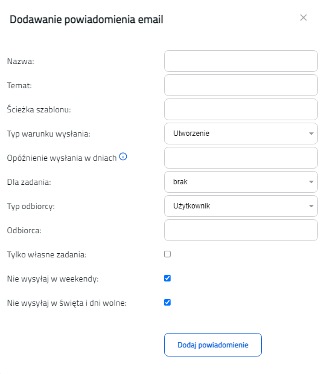321x374 pixels.
Task: Click the arrow next to Użytkownik
Action: pyautogui.click(x=311, y=206)
